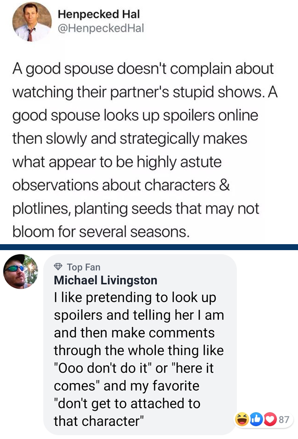Click the dark blue divider bar
The image size is (298, 439).
pyautogui.click(x=149, y=247)
